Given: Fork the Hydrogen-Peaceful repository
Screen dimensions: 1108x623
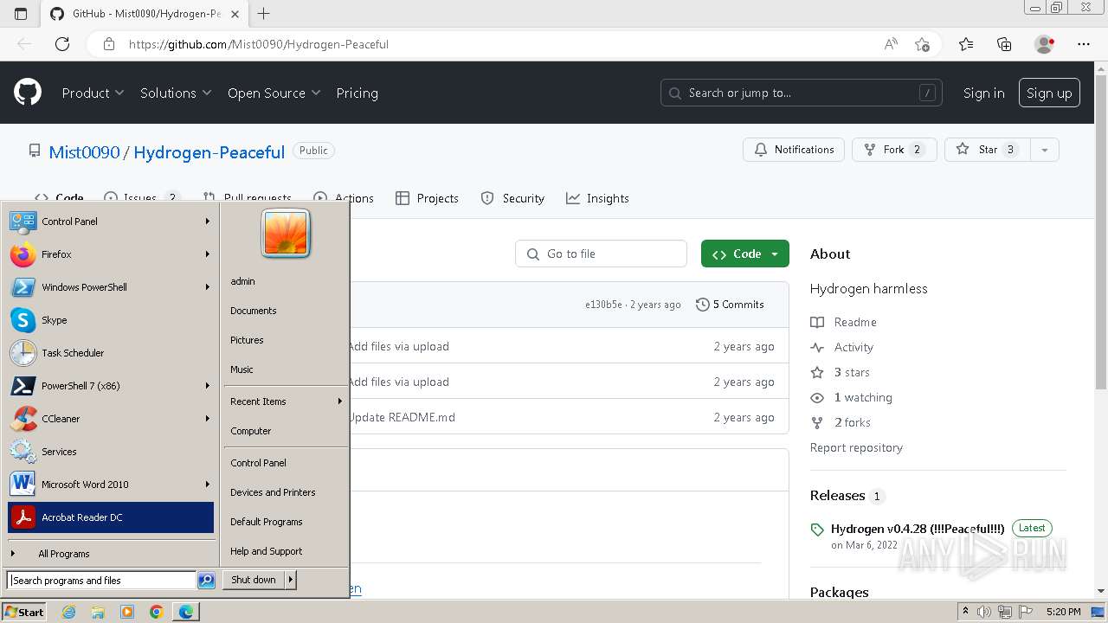Looking at the screenshot, I should click(x=894, y=150).
